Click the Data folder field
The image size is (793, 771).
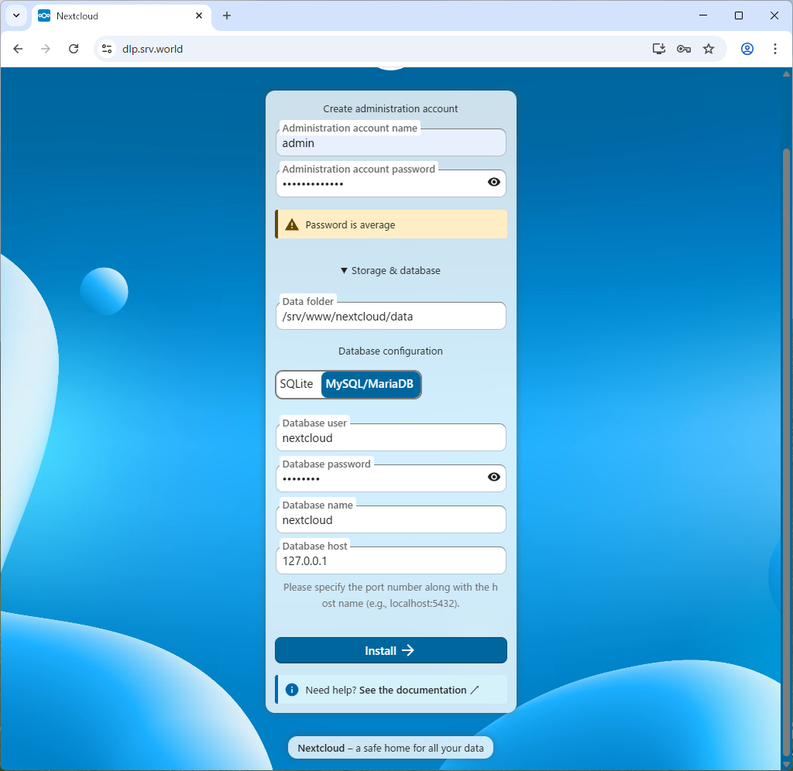tap(391, 316)
